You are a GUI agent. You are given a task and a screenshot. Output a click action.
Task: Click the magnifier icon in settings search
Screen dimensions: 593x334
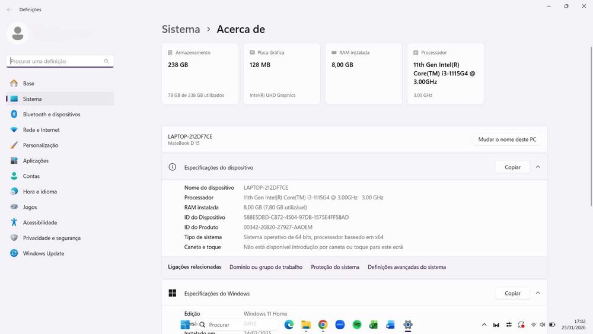106,61
